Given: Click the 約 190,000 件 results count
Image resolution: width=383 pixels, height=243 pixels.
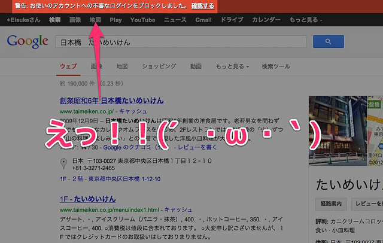Looking at the screenshot, I should [x=77, y=84].
